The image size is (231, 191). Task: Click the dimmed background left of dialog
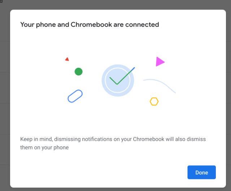coord(5,96)
